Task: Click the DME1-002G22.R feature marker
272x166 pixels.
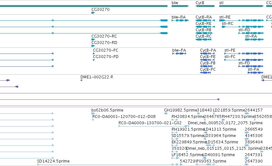Action: [82, 80]
